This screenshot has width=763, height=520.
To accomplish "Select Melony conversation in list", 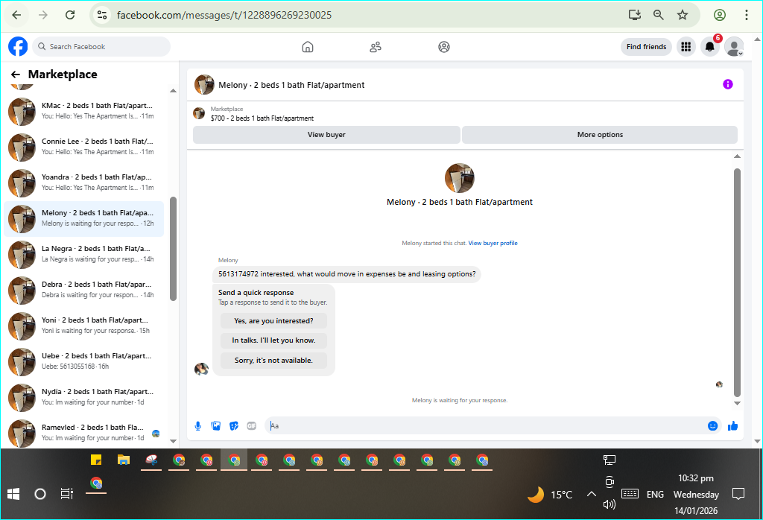I will [83, 218].
